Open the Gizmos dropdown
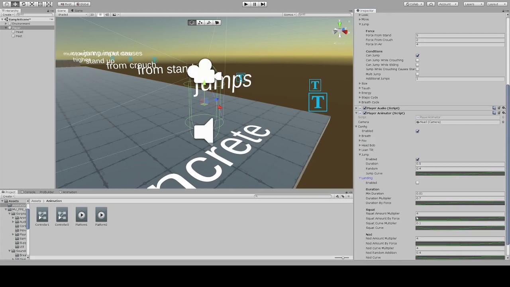Screen dimensions: 510x287 coord(290,15)
